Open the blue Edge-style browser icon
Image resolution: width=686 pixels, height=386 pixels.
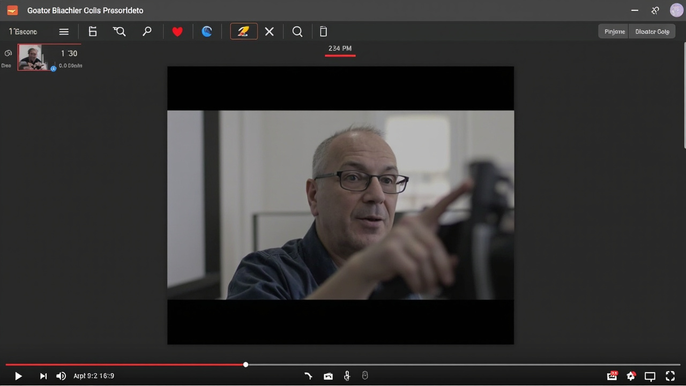(207, 32)
